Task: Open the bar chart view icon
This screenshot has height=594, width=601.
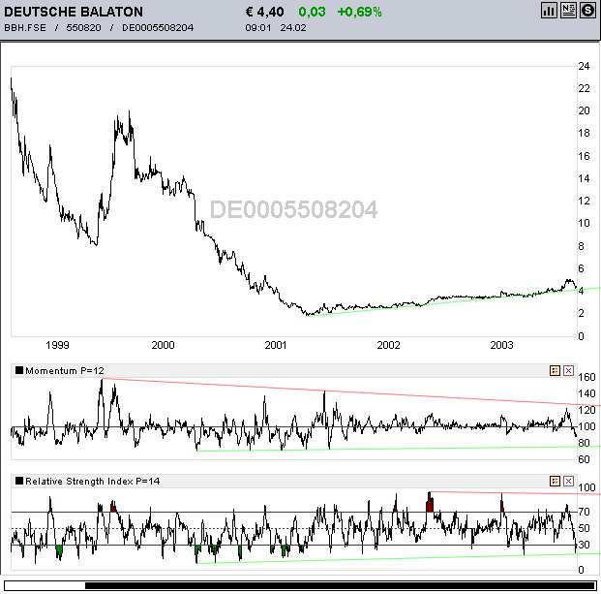Action: 549,11
